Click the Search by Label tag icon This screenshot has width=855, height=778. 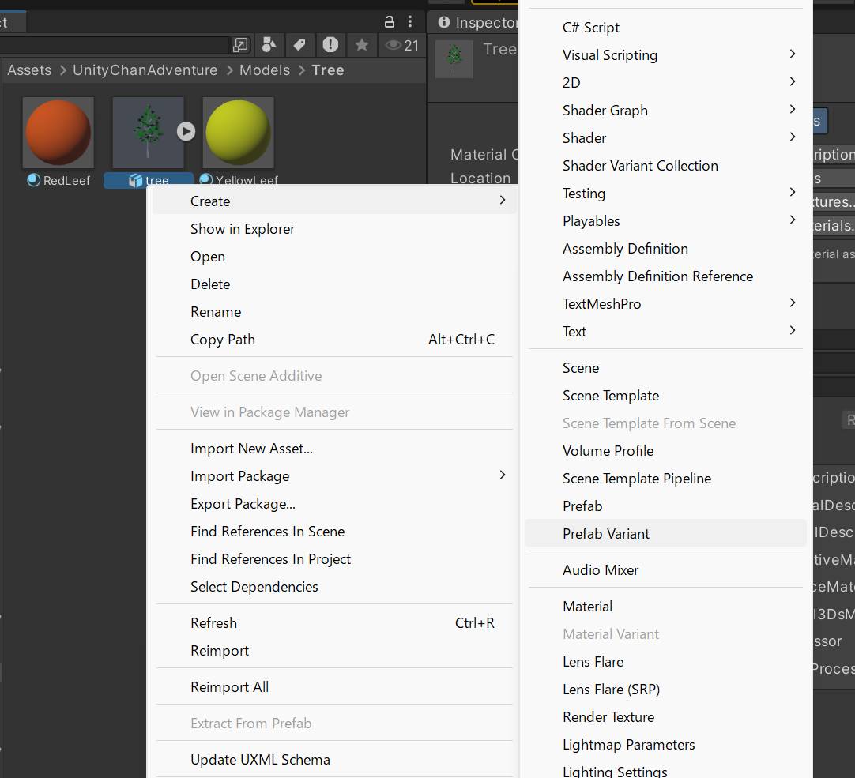tap(299, 45)
